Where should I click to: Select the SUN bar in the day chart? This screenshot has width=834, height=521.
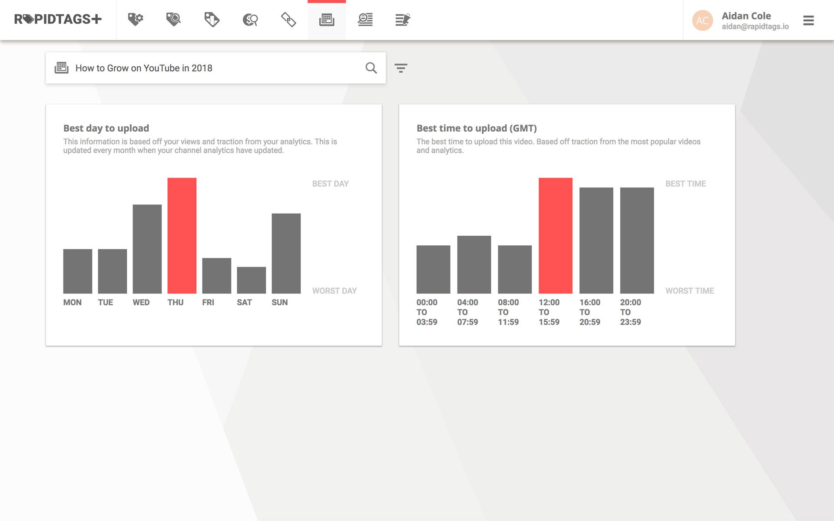point(286,253)
